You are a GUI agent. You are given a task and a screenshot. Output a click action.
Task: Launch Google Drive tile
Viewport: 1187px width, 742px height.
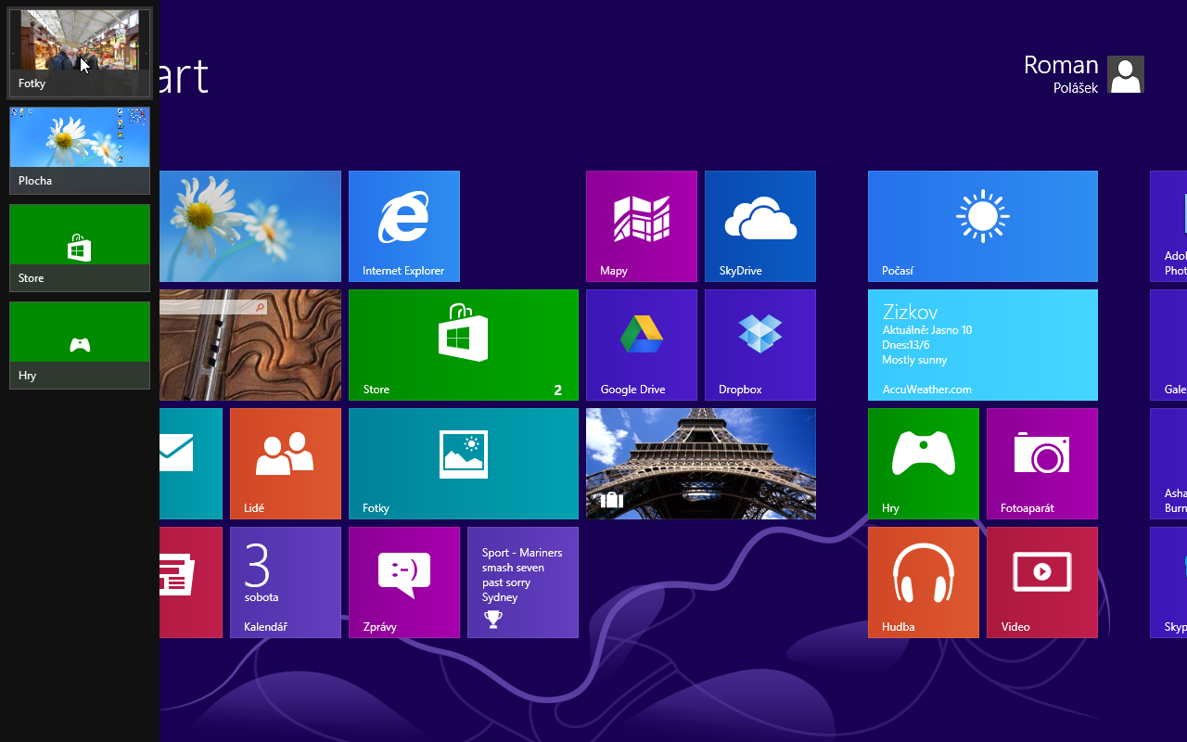point(642,345)
